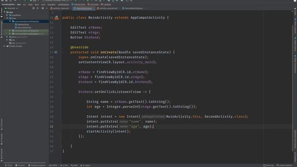Expand Gradle Scripts node
This screenshot has height=167, width=297.
pos(5,46)
